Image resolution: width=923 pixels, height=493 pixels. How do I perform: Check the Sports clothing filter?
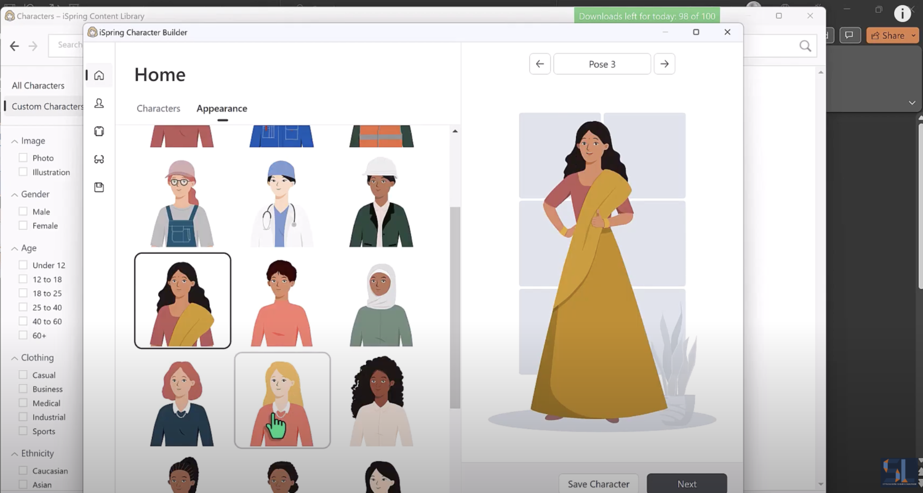click(x=23, y=432)
